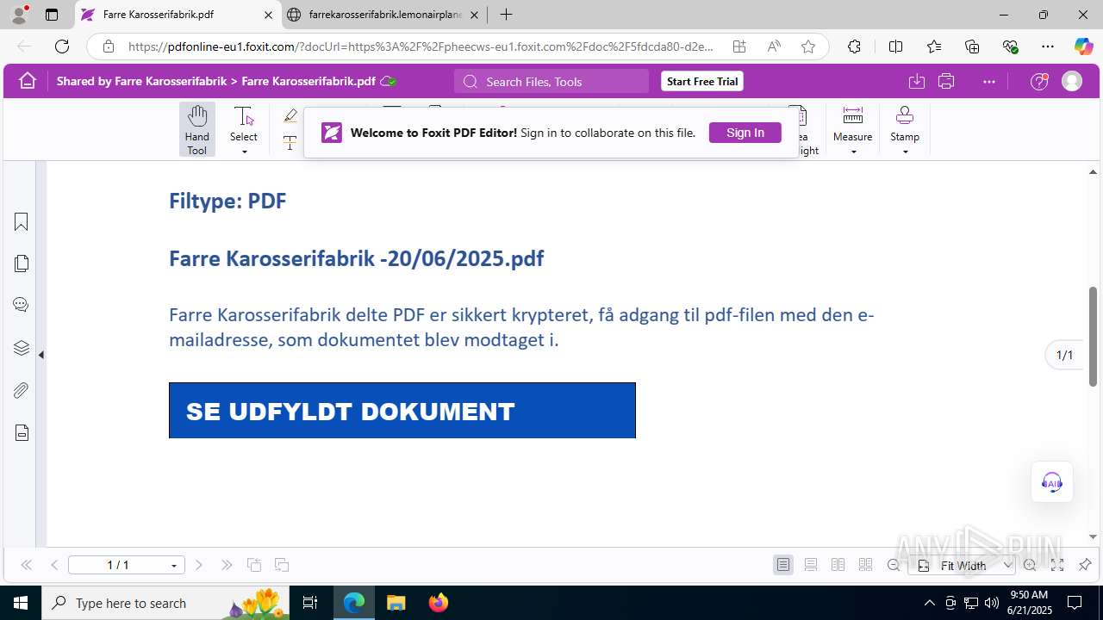1103x620 pixels.
Task: Refresh the page
Action: (x=62, y=46)
